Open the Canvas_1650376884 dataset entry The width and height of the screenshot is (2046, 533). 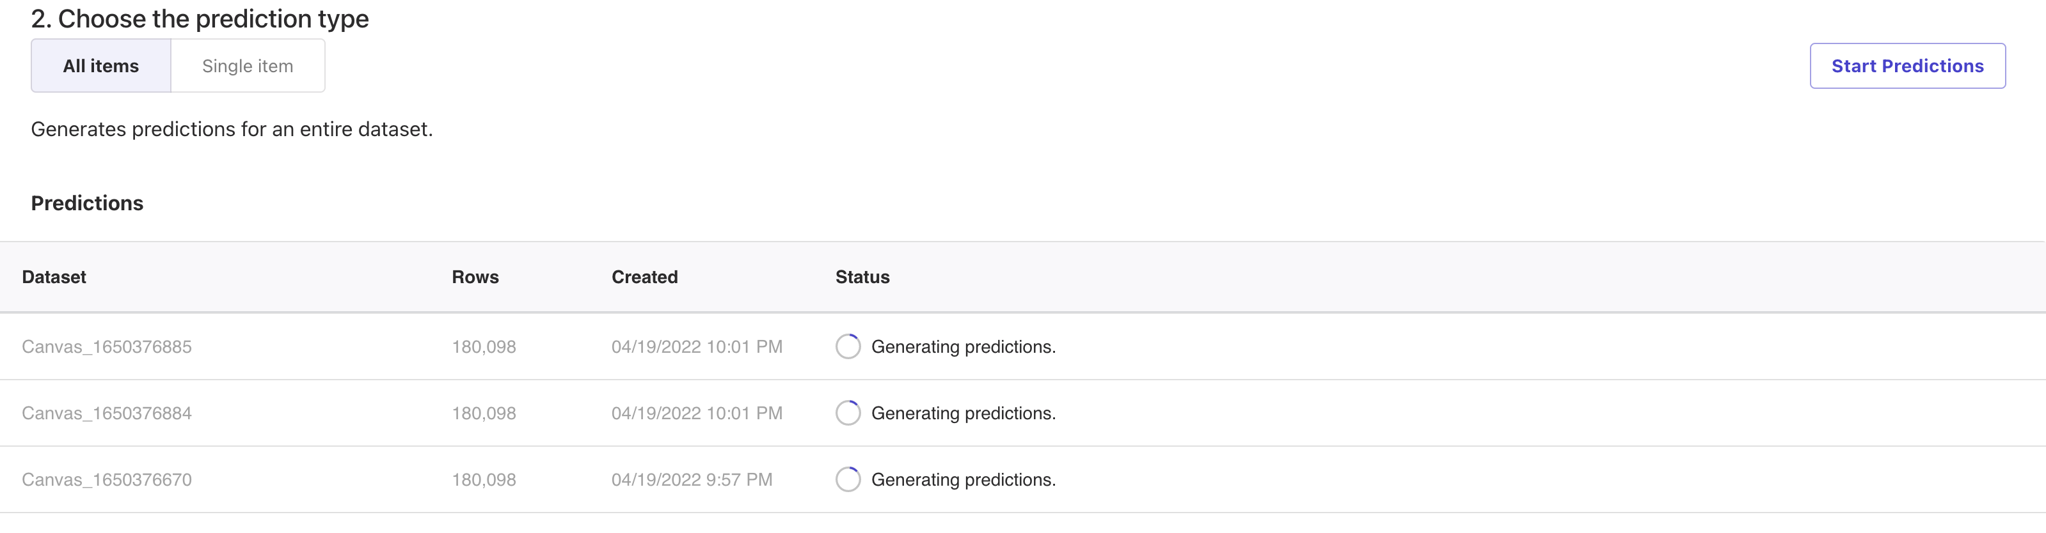pos(106,413)
